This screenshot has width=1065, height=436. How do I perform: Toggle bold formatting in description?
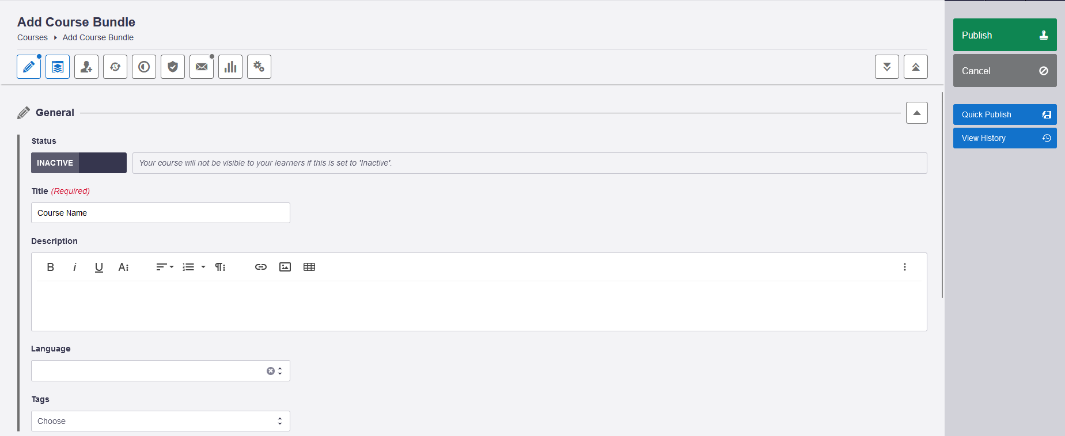[51, 267]
